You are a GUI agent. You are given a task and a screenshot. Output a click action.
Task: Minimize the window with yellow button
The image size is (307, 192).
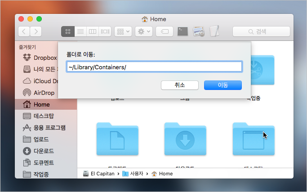click(x=30, y=19)
